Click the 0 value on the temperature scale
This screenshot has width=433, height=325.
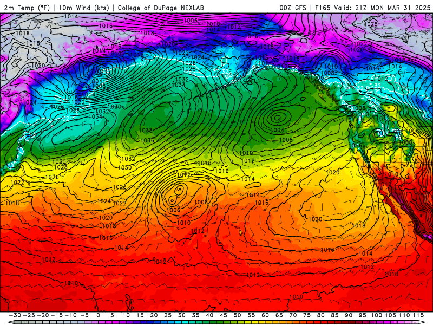pos(99,315)
